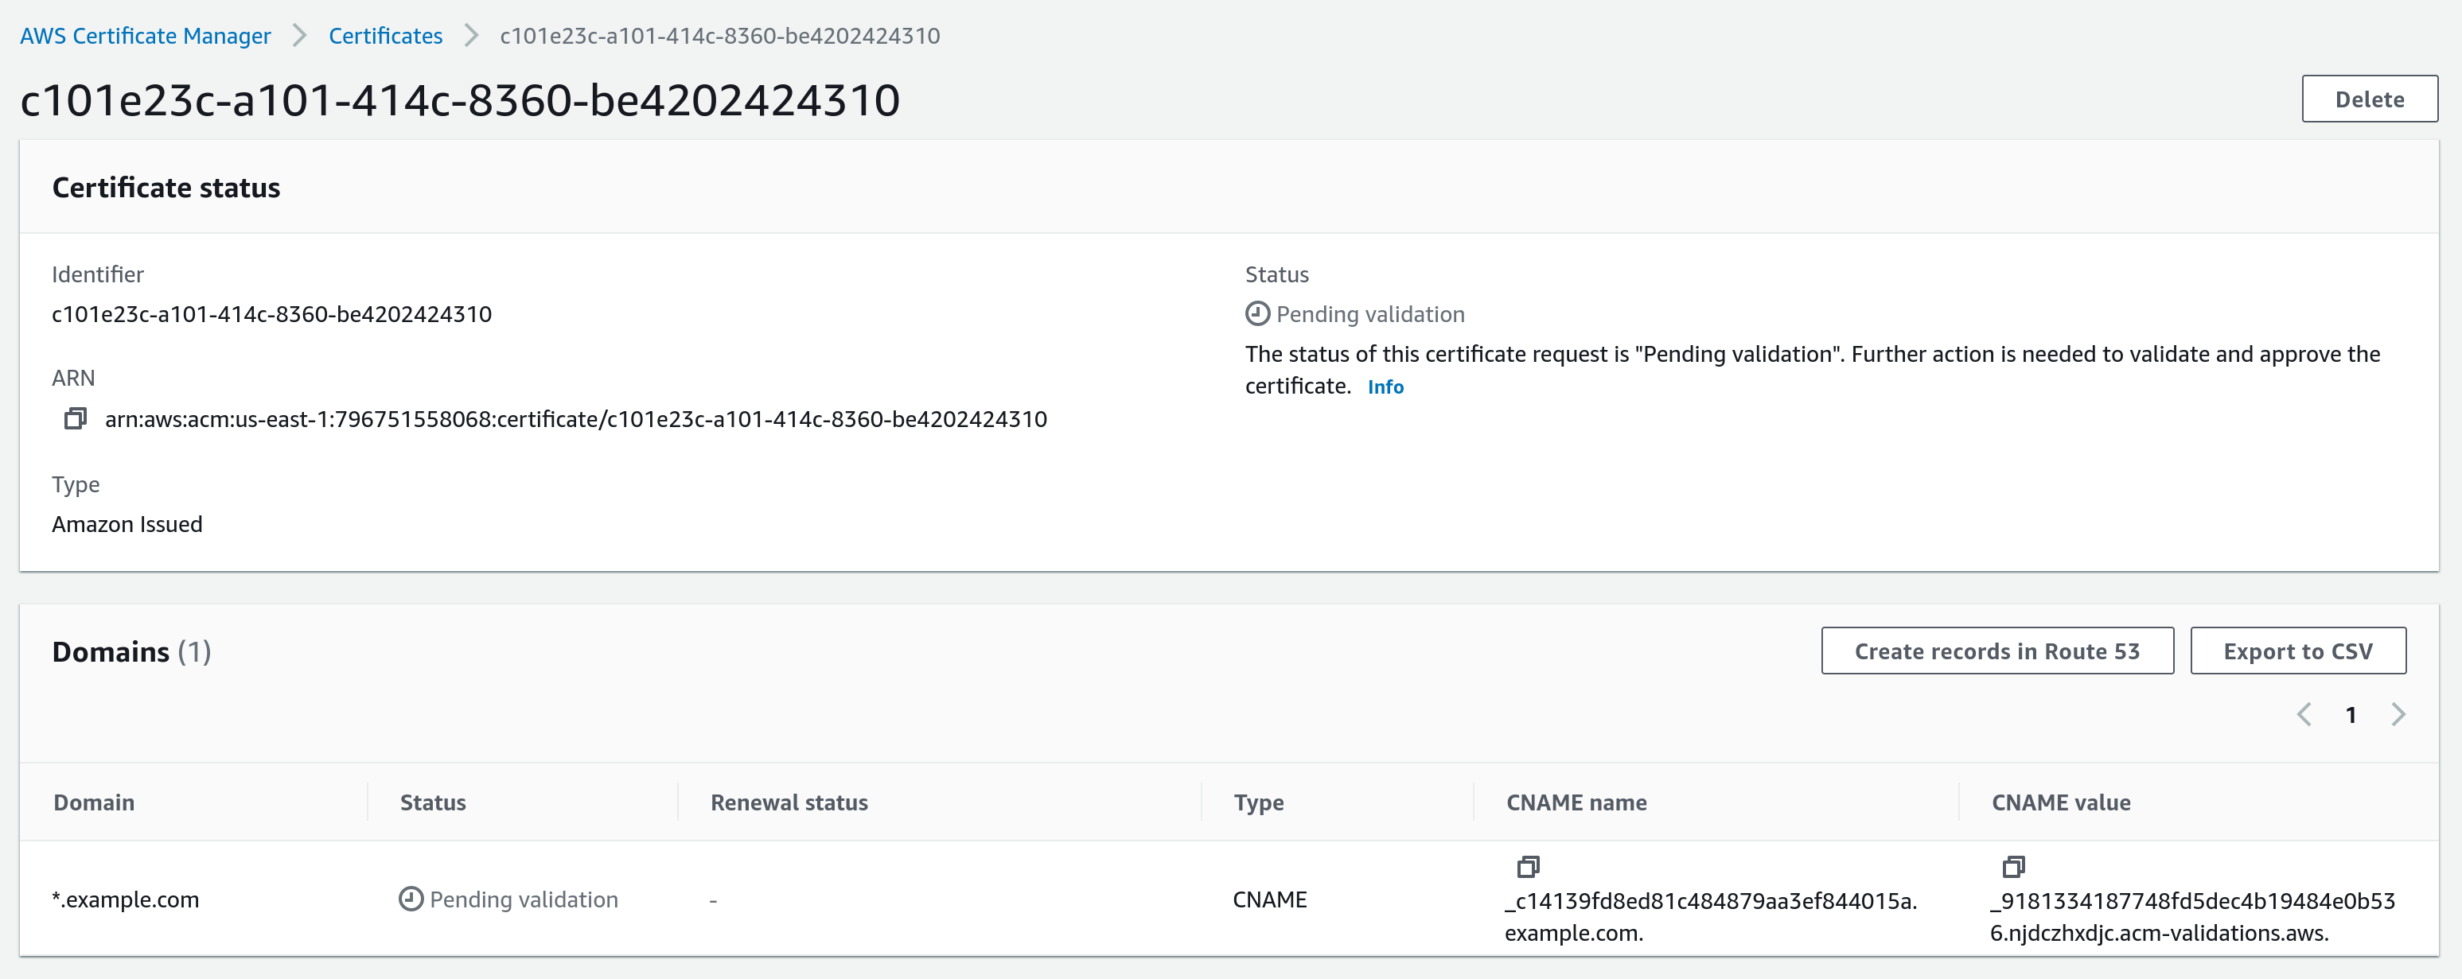Select the *.example.com domain row
The image size is (2462, 979).
tap(127, 899)
